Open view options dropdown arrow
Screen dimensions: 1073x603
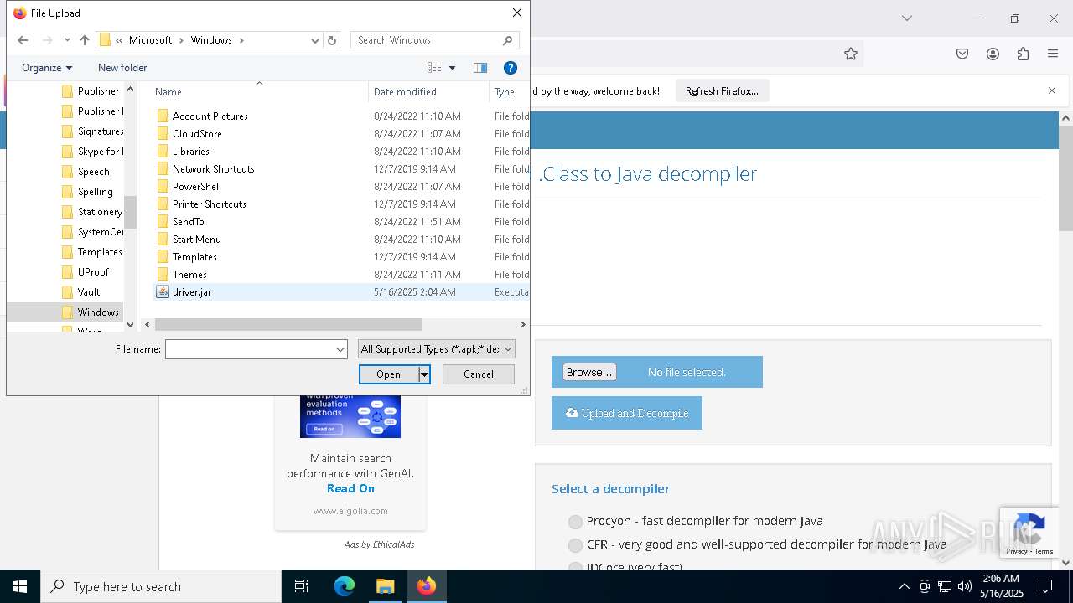[x=452, y=68]
